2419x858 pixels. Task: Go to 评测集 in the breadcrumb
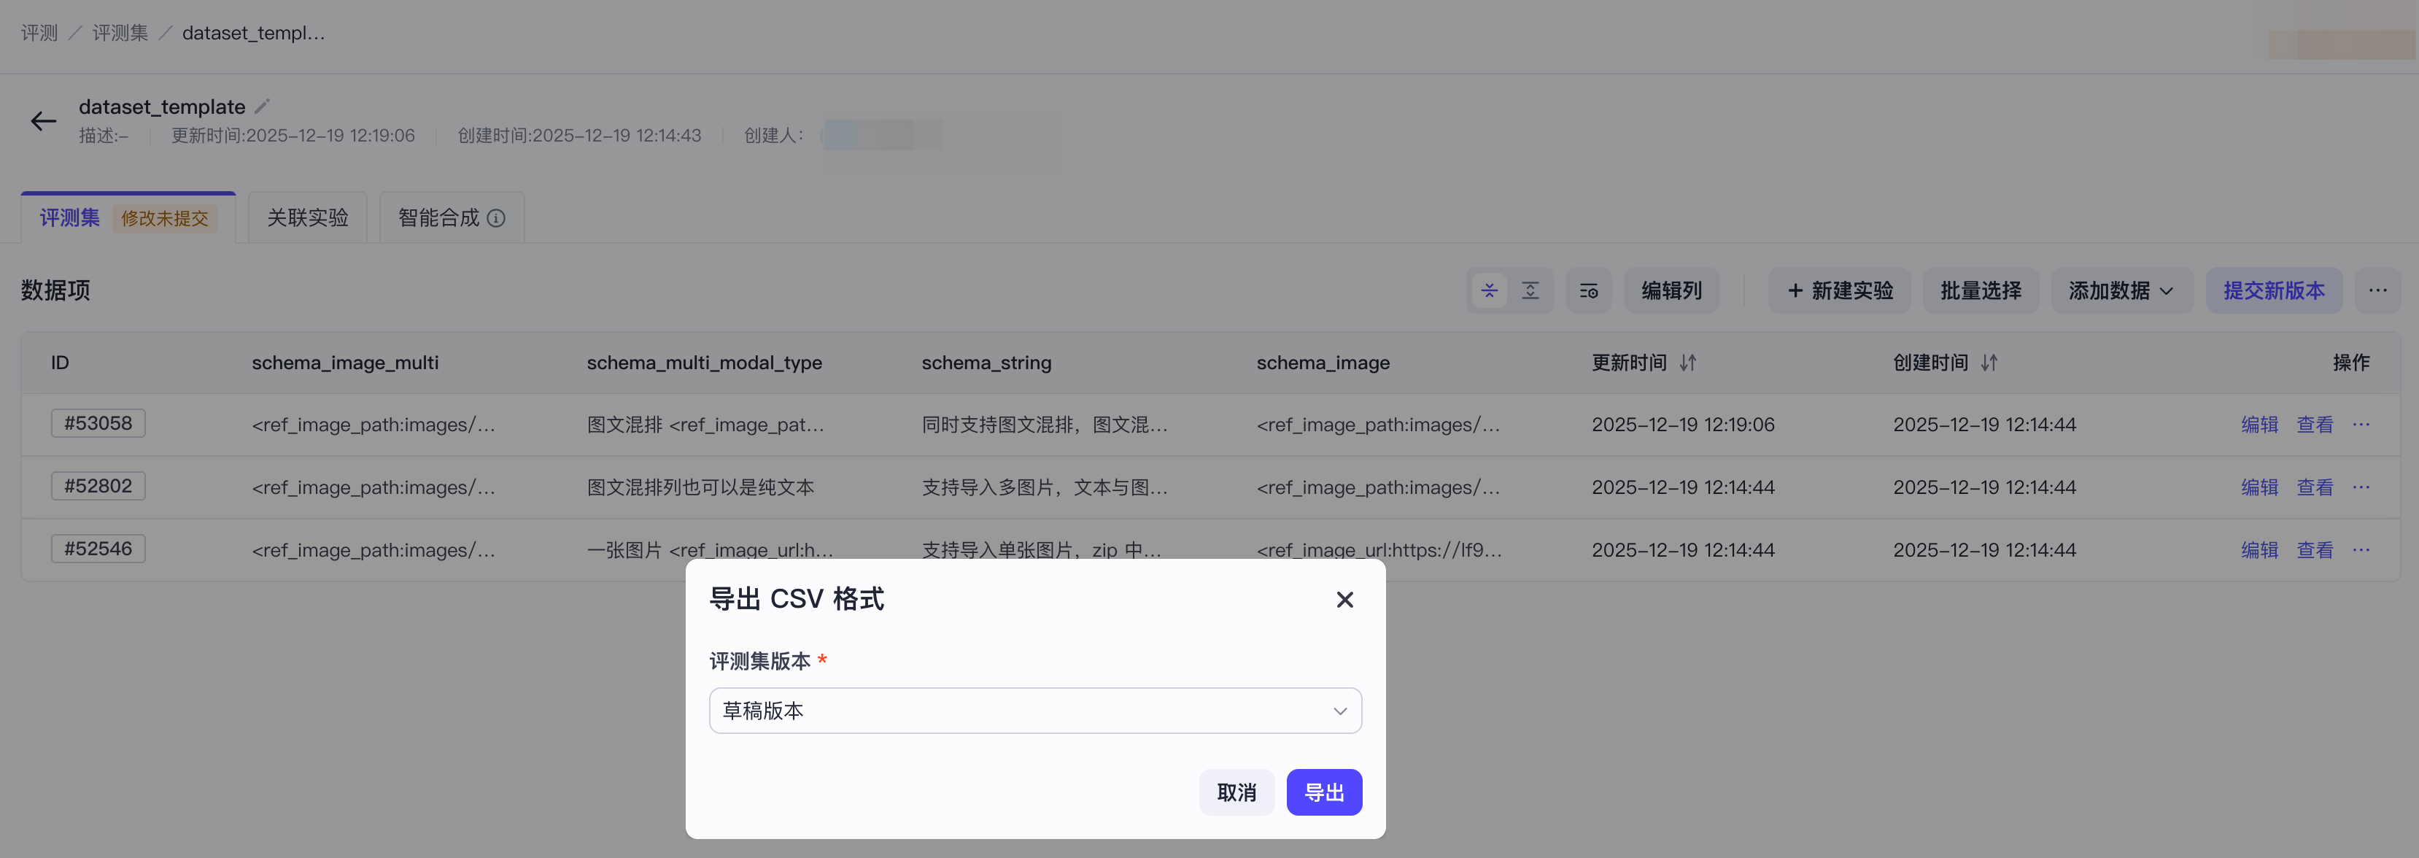coord(120,33)
